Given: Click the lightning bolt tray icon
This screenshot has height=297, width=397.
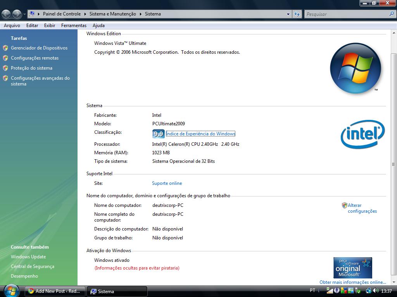Looking at the screenshot, I should (x=337, y=290).
